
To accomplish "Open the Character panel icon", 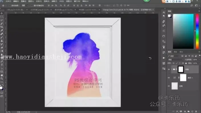I will pos(164,12).
